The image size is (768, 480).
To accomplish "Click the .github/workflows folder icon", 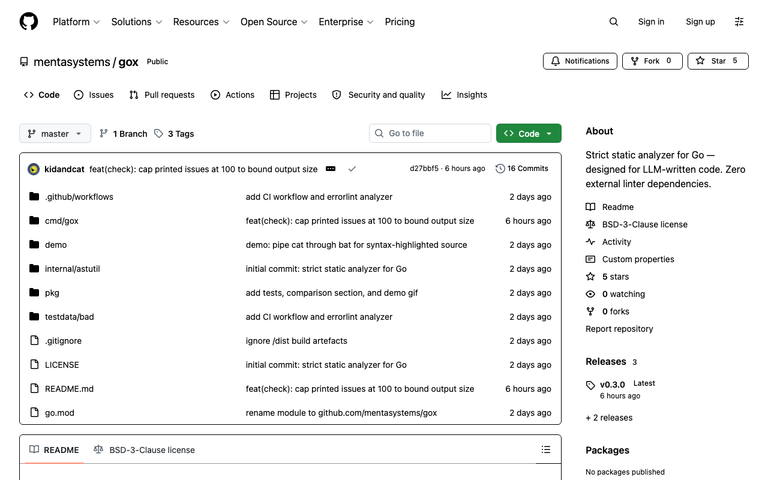I will tap(34, 197).
